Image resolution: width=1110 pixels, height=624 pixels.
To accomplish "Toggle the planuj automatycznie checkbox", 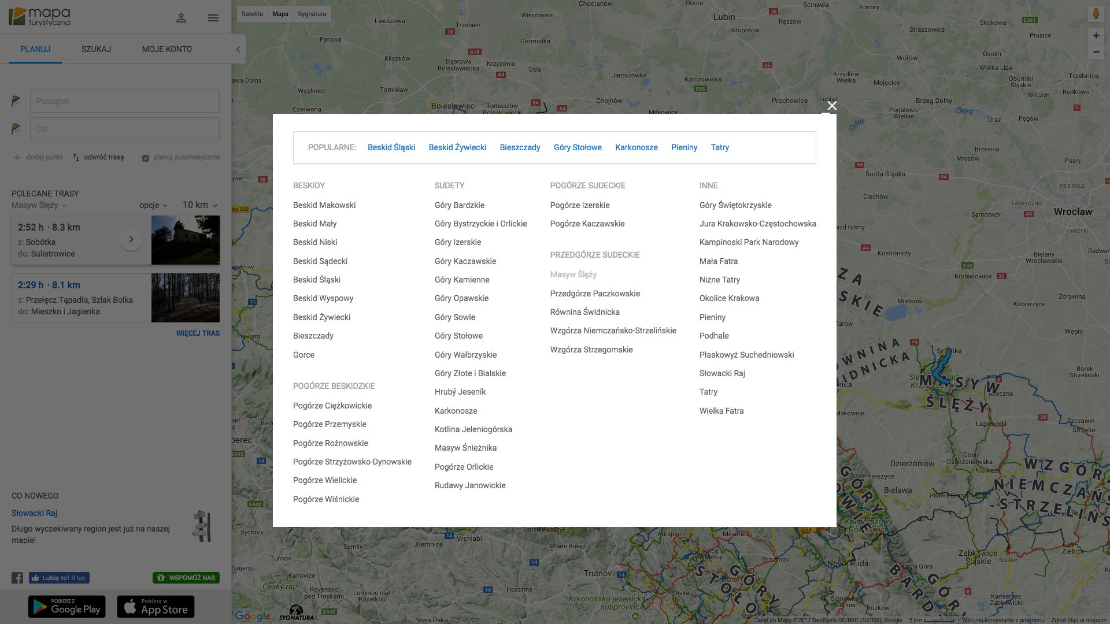I will point(146,158).
